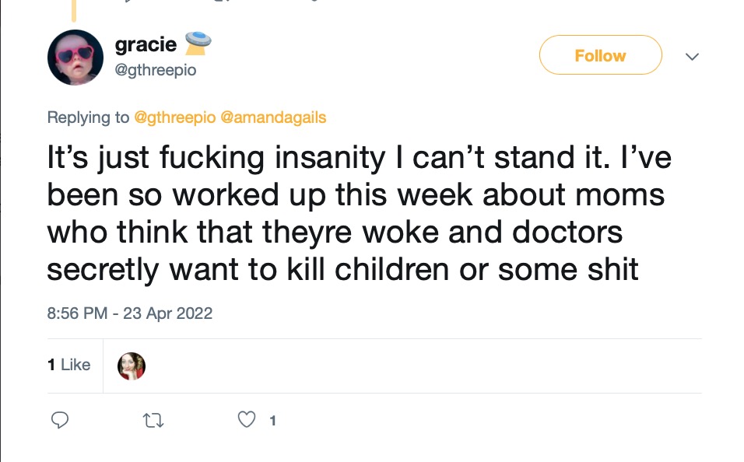View the avatar of the user who liked
744x462 pixels.
(132, 366)
